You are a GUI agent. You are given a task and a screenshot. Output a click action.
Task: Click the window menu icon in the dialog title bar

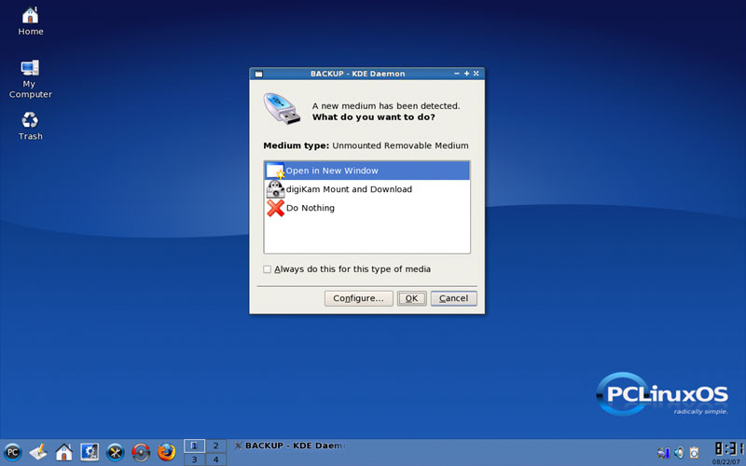point(258,74)
